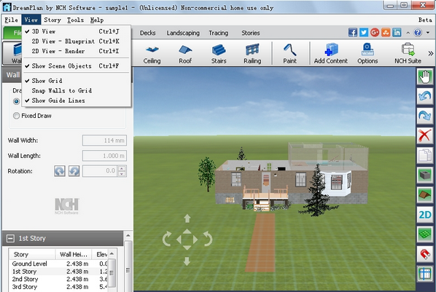436x292 pixels.
Task: Choose 2D View - Blueprint
Action: [76, 41]
